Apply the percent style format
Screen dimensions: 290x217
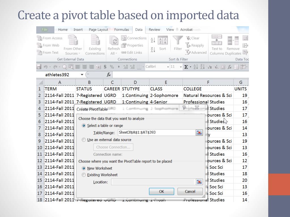point(112,67)
